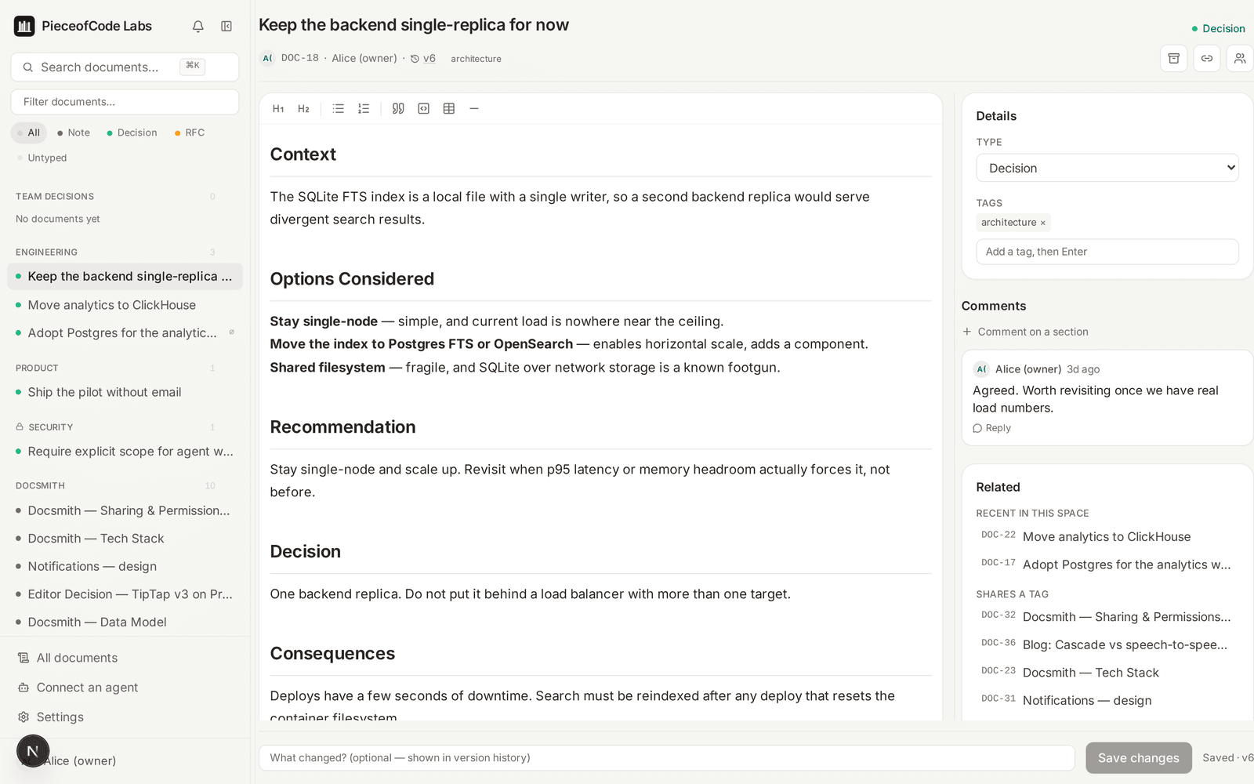Click the lock icon beside Security
This screenshot has width=1254, height=784.
click(20, 427)
